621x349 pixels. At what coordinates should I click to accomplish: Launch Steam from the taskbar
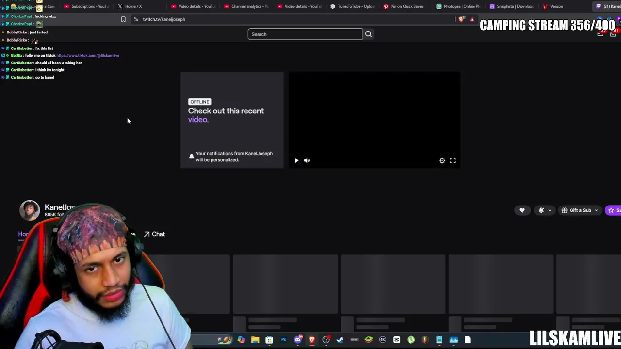click(340, 340)
